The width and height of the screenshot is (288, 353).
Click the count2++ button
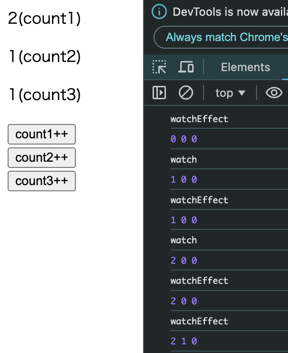(x=41, y=157)
